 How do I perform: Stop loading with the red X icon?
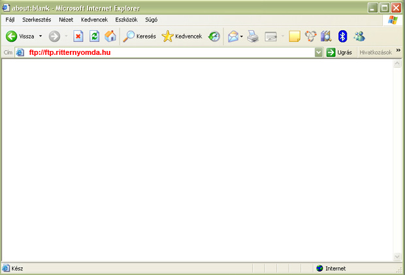(x=78, y=36)
